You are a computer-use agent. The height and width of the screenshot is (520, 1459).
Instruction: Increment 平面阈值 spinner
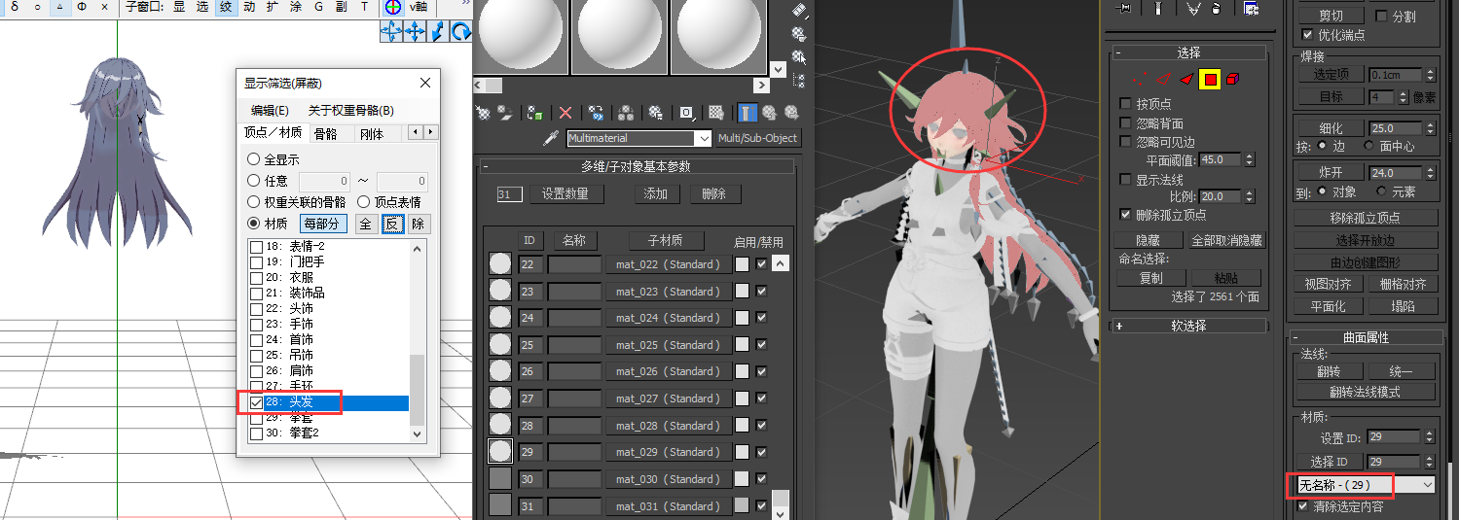[x=1250, y=156]
